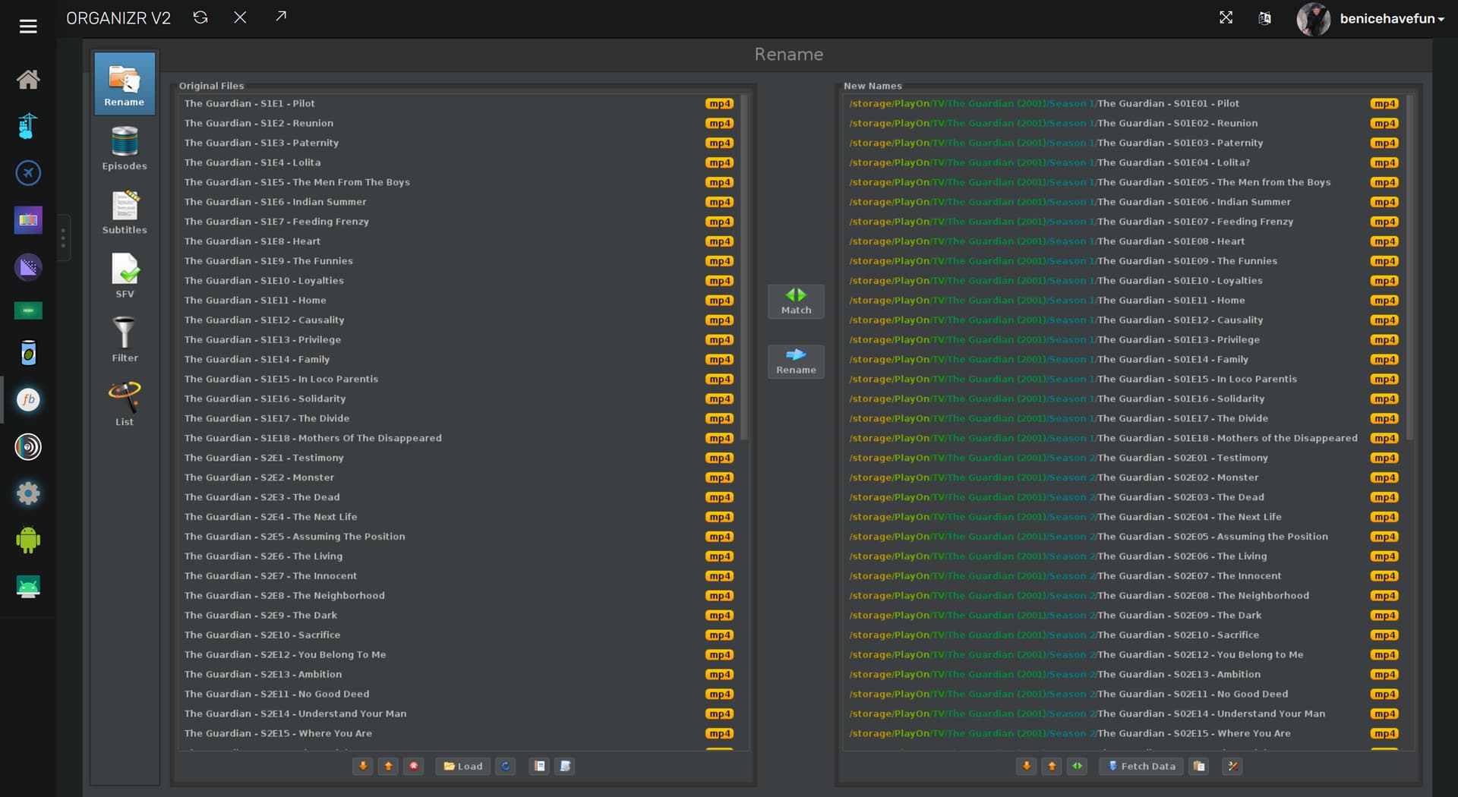The height and width of the screenshot is (797, 1458).
Task: Open the hamburger menu at top left
Action: pos(28,27)
